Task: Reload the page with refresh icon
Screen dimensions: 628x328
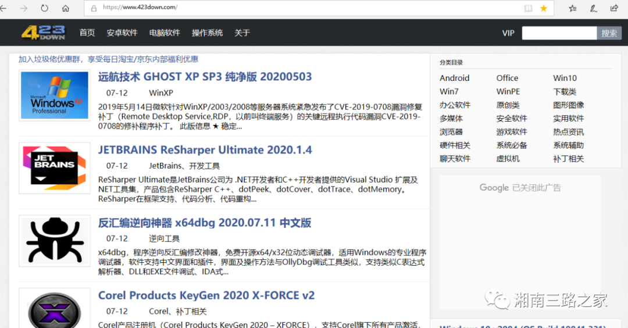Action: (x=44, y=8)
